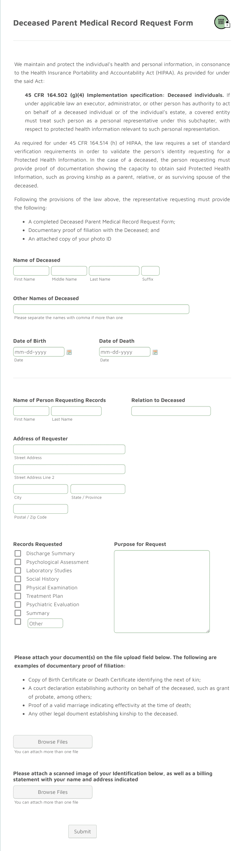Enable Psychiatric Evaluation in Records Requested

[18, 605]
